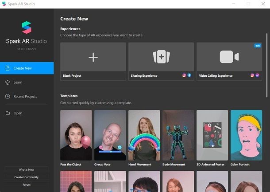The height and width of the screenshot is (192, 270).
Task: Click the Pass the Object label
Action: [x=71, y=165]
